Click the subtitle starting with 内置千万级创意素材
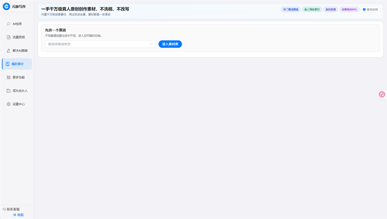This screenshot has width=387, height=219. tap(76, 15)
